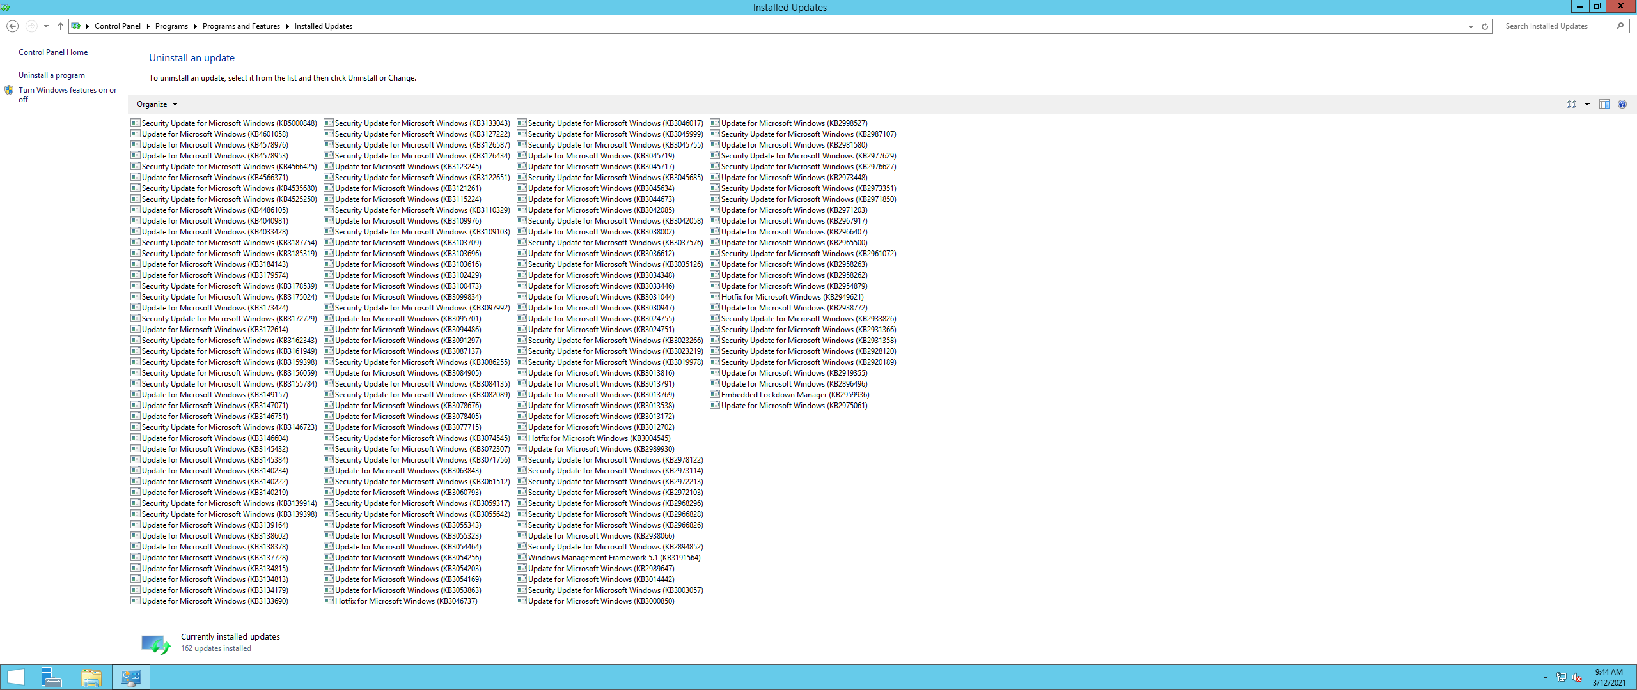The width and height of the screenshot is (1637, 690).
Task: Select Embedded Lockdown Manager KB2959936
Action: (x=790, y=395)
